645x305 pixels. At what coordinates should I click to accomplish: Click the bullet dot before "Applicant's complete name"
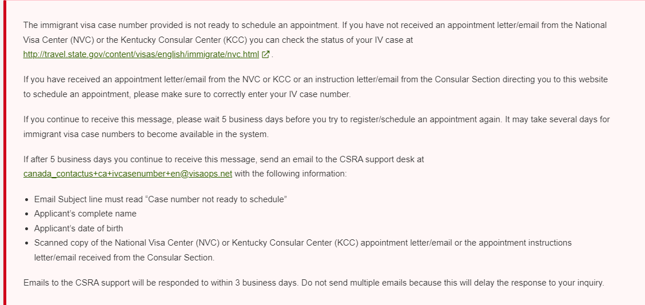coord(27,214)
